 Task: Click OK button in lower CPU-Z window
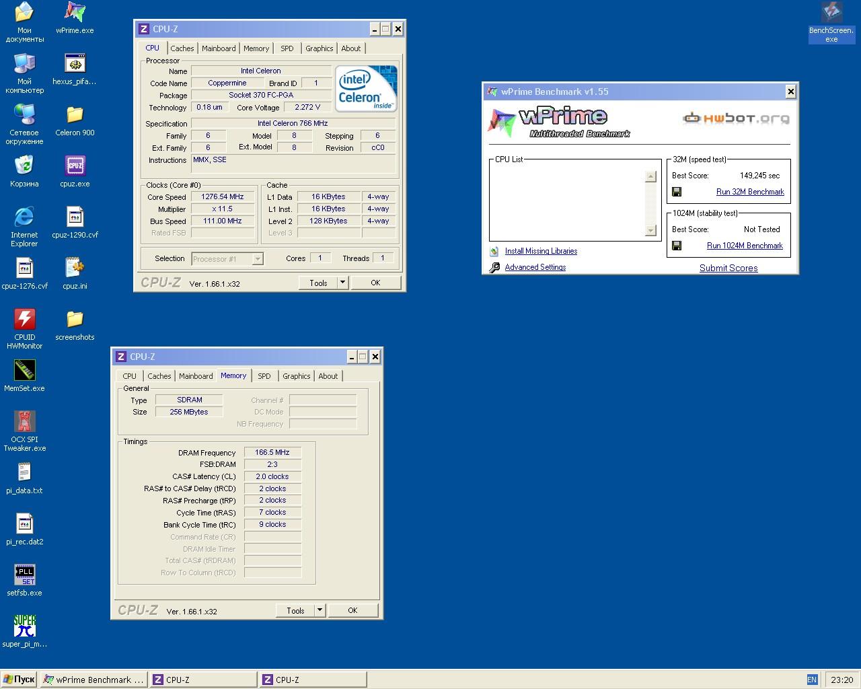point(352,610)
